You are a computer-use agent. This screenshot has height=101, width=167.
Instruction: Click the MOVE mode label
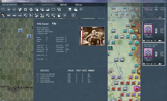[x=63, y=5]
